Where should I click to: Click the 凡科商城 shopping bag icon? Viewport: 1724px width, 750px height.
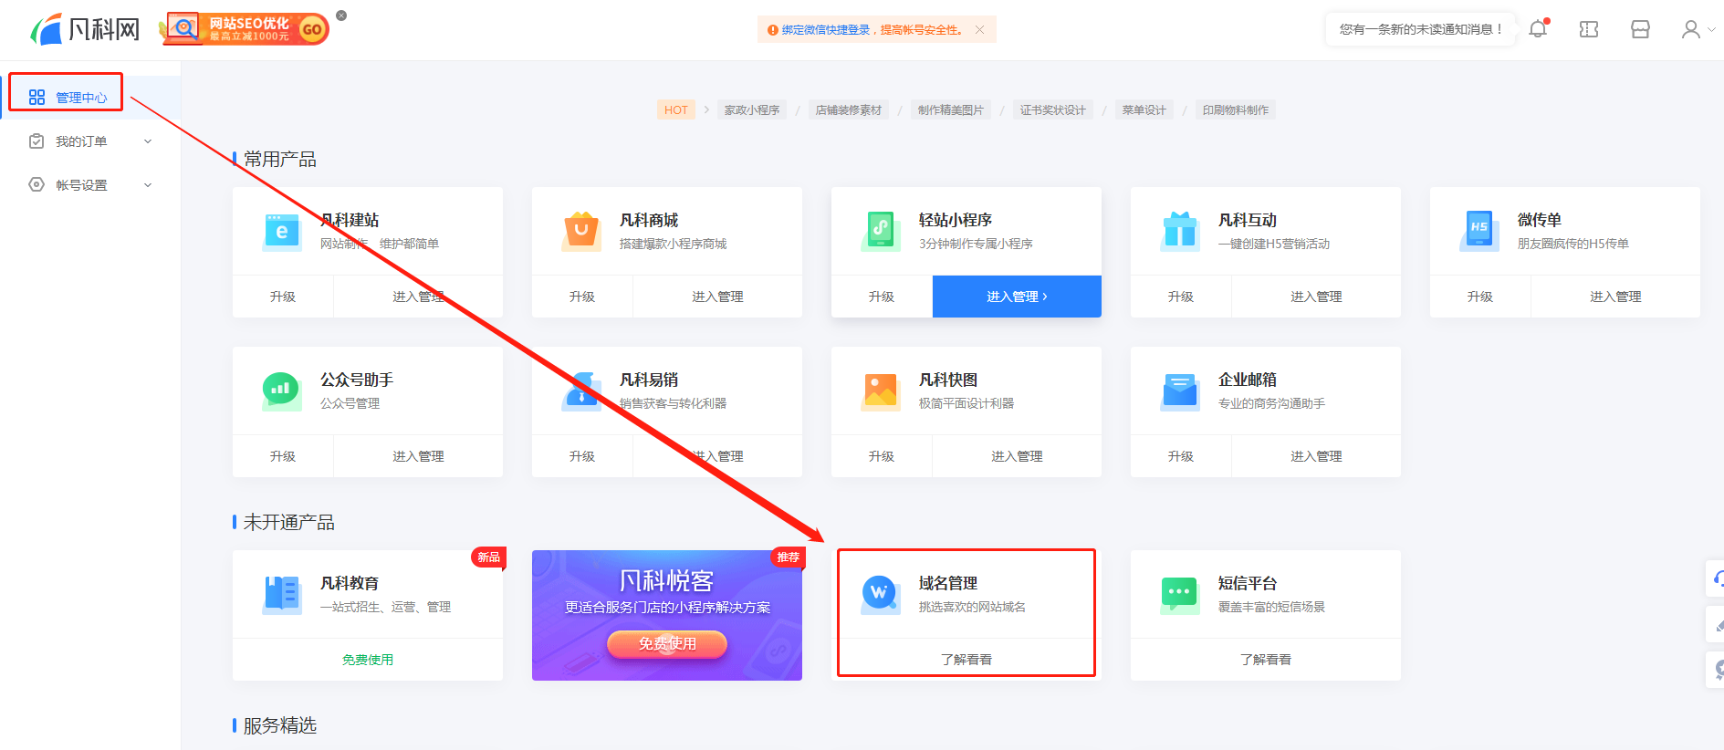581,232
